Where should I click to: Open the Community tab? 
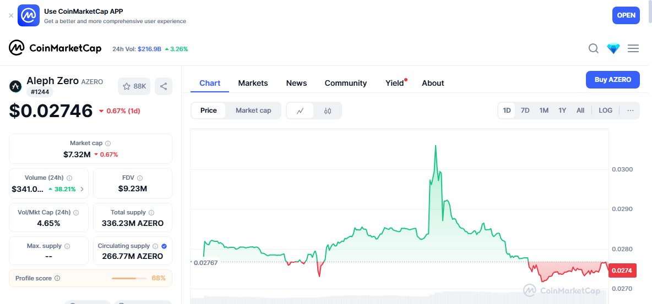(x=345, y=83)
